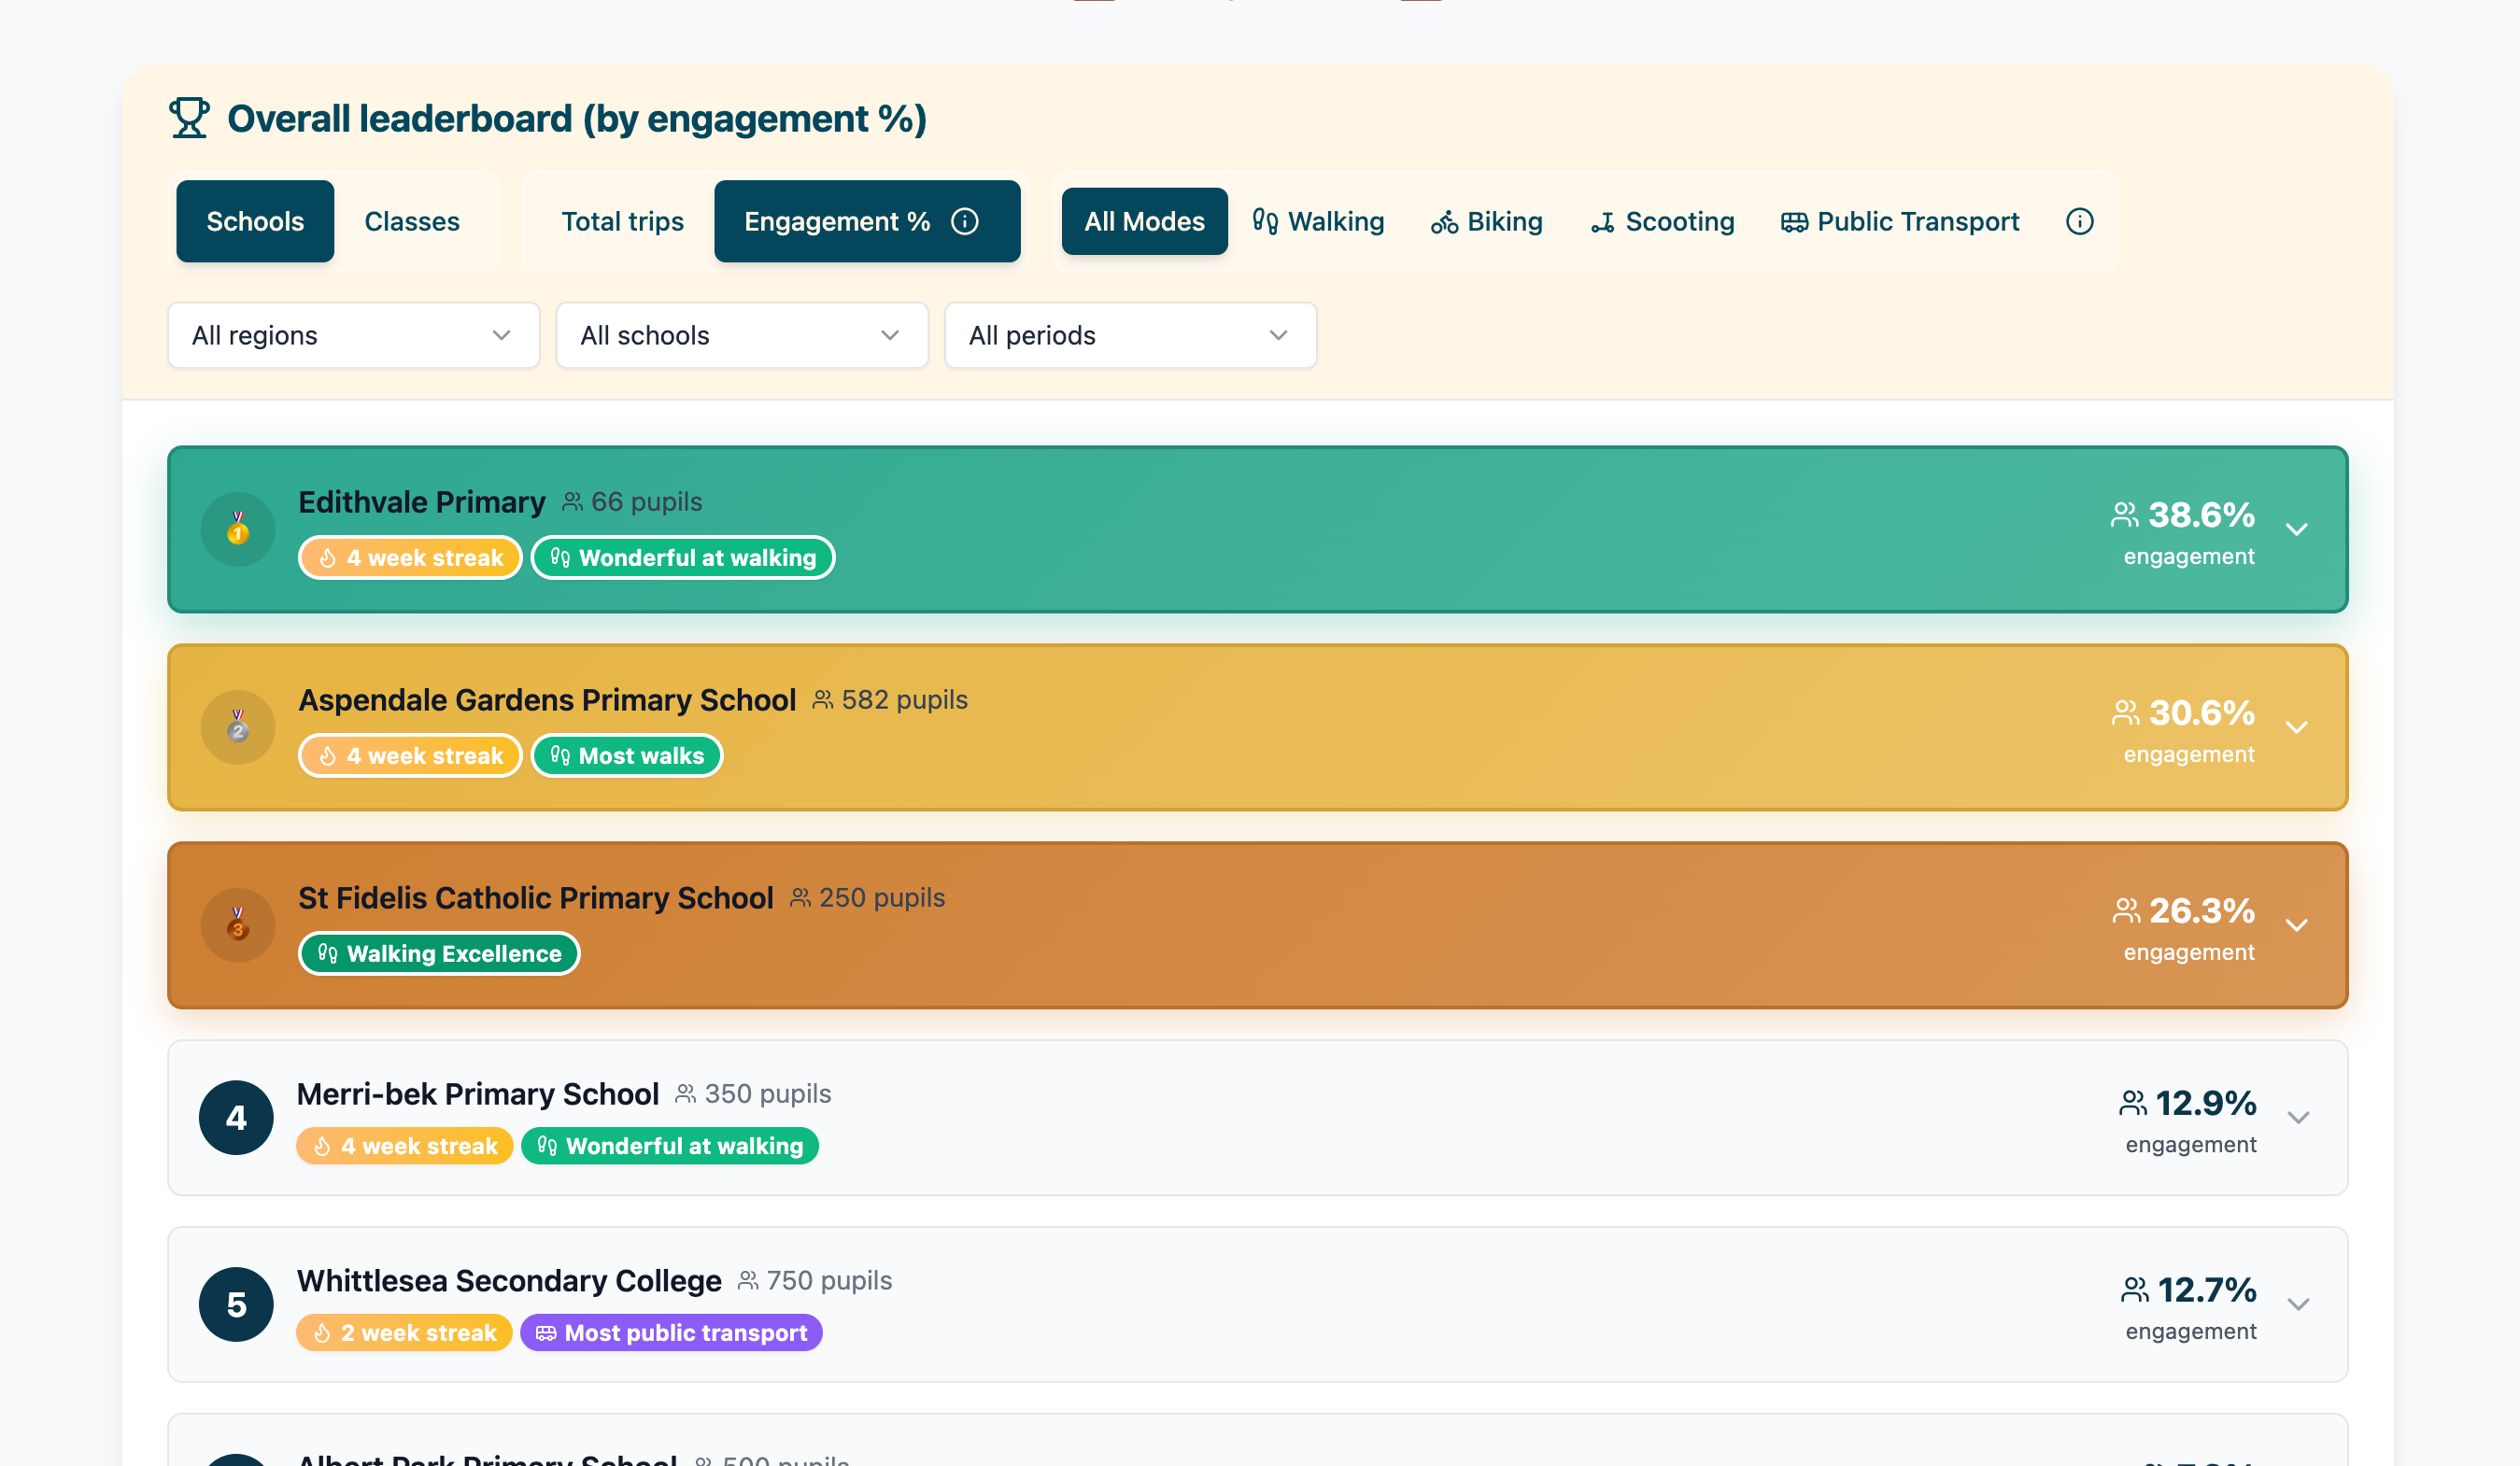Filter leaderboard by Public Transport mode
Screen dimensions: 2520x1466
click(x=1900, y=221)
